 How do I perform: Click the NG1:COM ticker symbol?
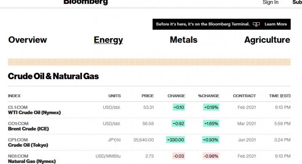18,156
